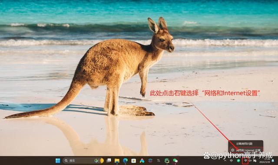Open Microsoft Store from taskbar
The width and height of the screenshot is (278, 165).
[x=134, y=161]
